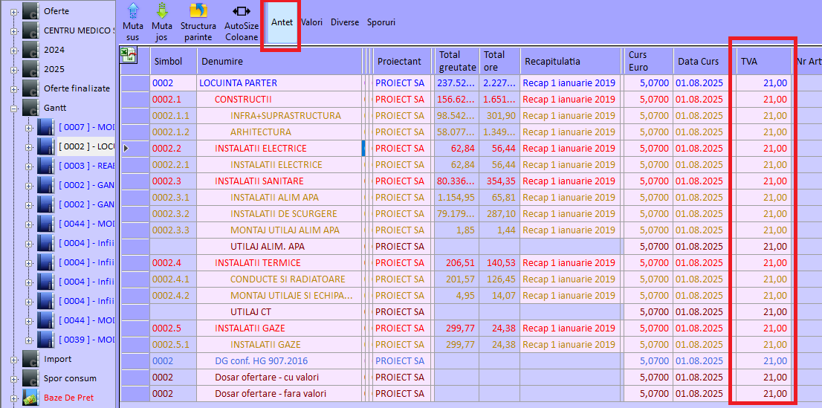Expand the Spor consum node
822x408 pixels.
coord(14,379)
